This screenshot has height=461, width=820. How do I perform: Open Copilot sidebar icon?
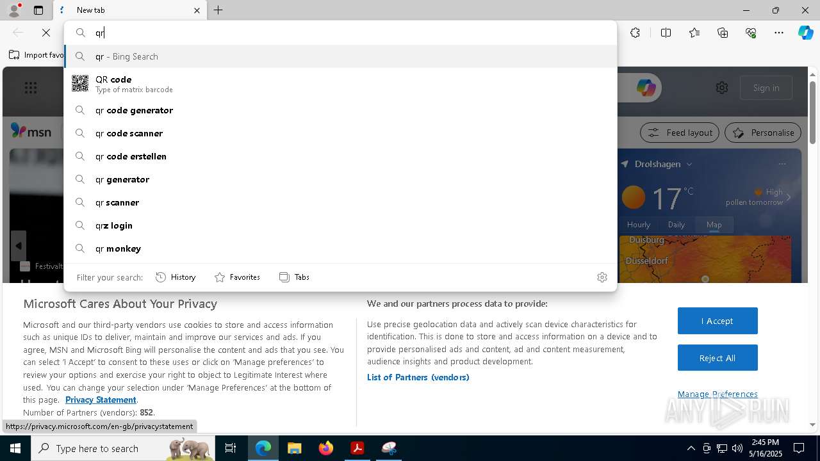point(805,33)
